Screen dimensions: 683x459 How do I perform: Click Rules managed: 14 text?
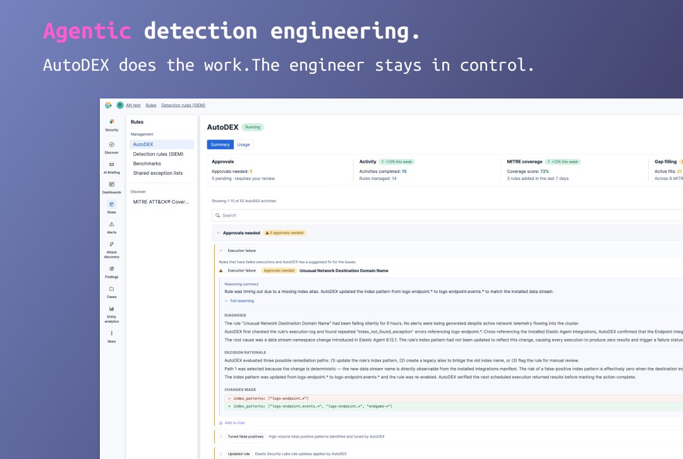click(378, 179)
